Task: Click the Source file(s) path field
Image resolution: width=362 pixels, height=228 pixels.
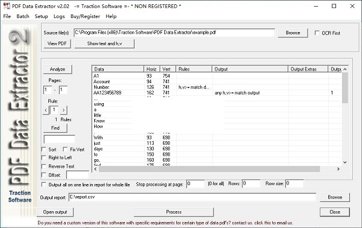Action: coord(174,33)
